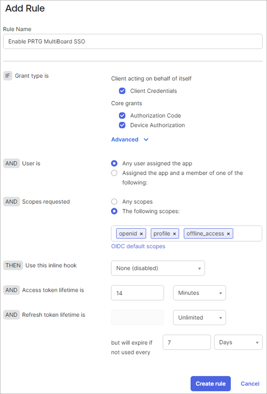
Task: Open the access token Minutes unit dropdown
Action: coord(200,293)
